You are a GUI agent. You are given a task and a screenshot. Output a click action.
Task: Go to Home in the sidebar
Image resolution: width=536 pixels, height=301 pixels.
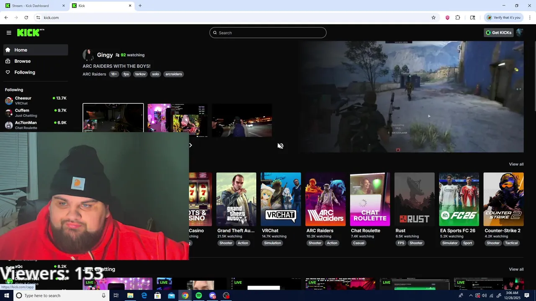click(x=36, y=50)
